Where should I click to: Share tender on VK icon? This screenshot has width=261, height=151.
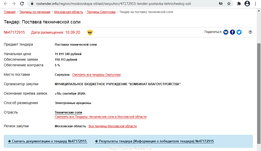click(x=226, y=32)
